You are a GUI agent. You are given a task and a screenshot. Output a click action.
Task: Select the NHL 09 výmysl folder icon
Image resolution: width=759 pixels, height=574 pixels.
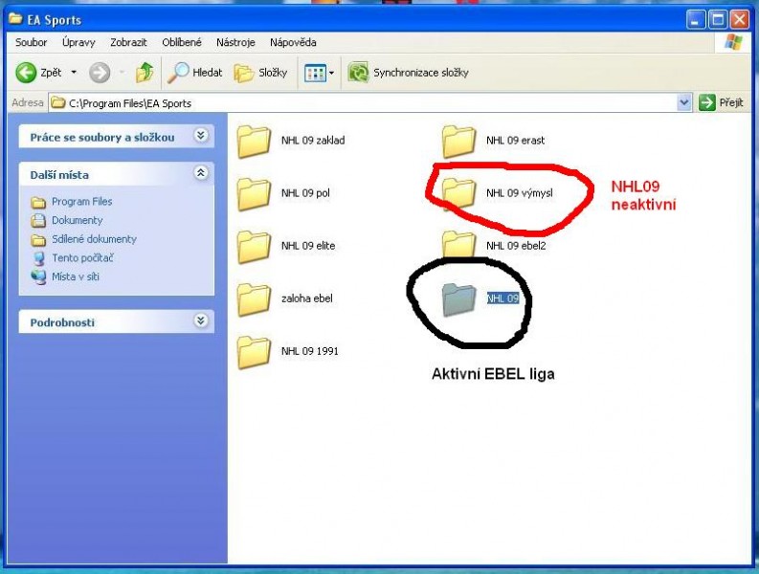click(458, 192)
